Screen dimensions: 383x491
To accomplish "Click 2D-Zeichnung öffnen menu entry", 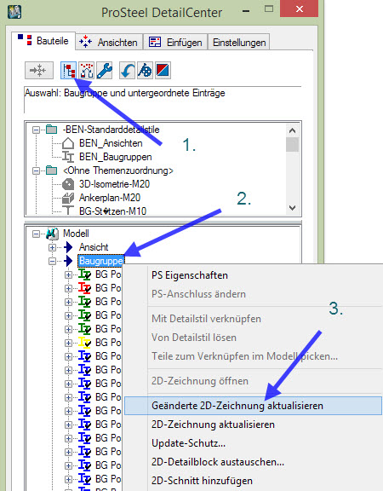I will [200, 381].
